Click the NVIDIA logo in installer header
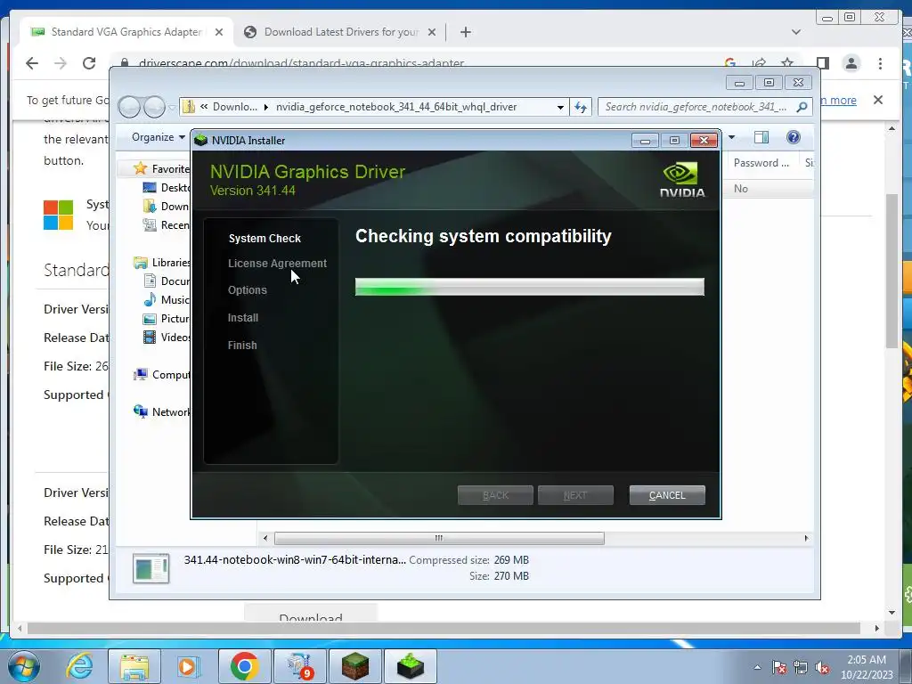The width and height of the screenshot is (912, 684). pos(682,180)
